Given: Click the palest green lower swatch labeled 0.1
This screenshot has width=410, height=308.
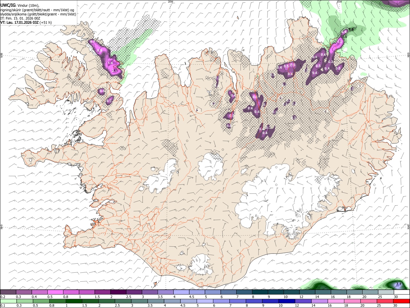Looking at the screenshot, I should pos(8,301).
